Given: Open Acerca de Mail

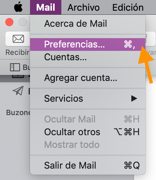Looking at the screenshot, I should pos(88,24).
